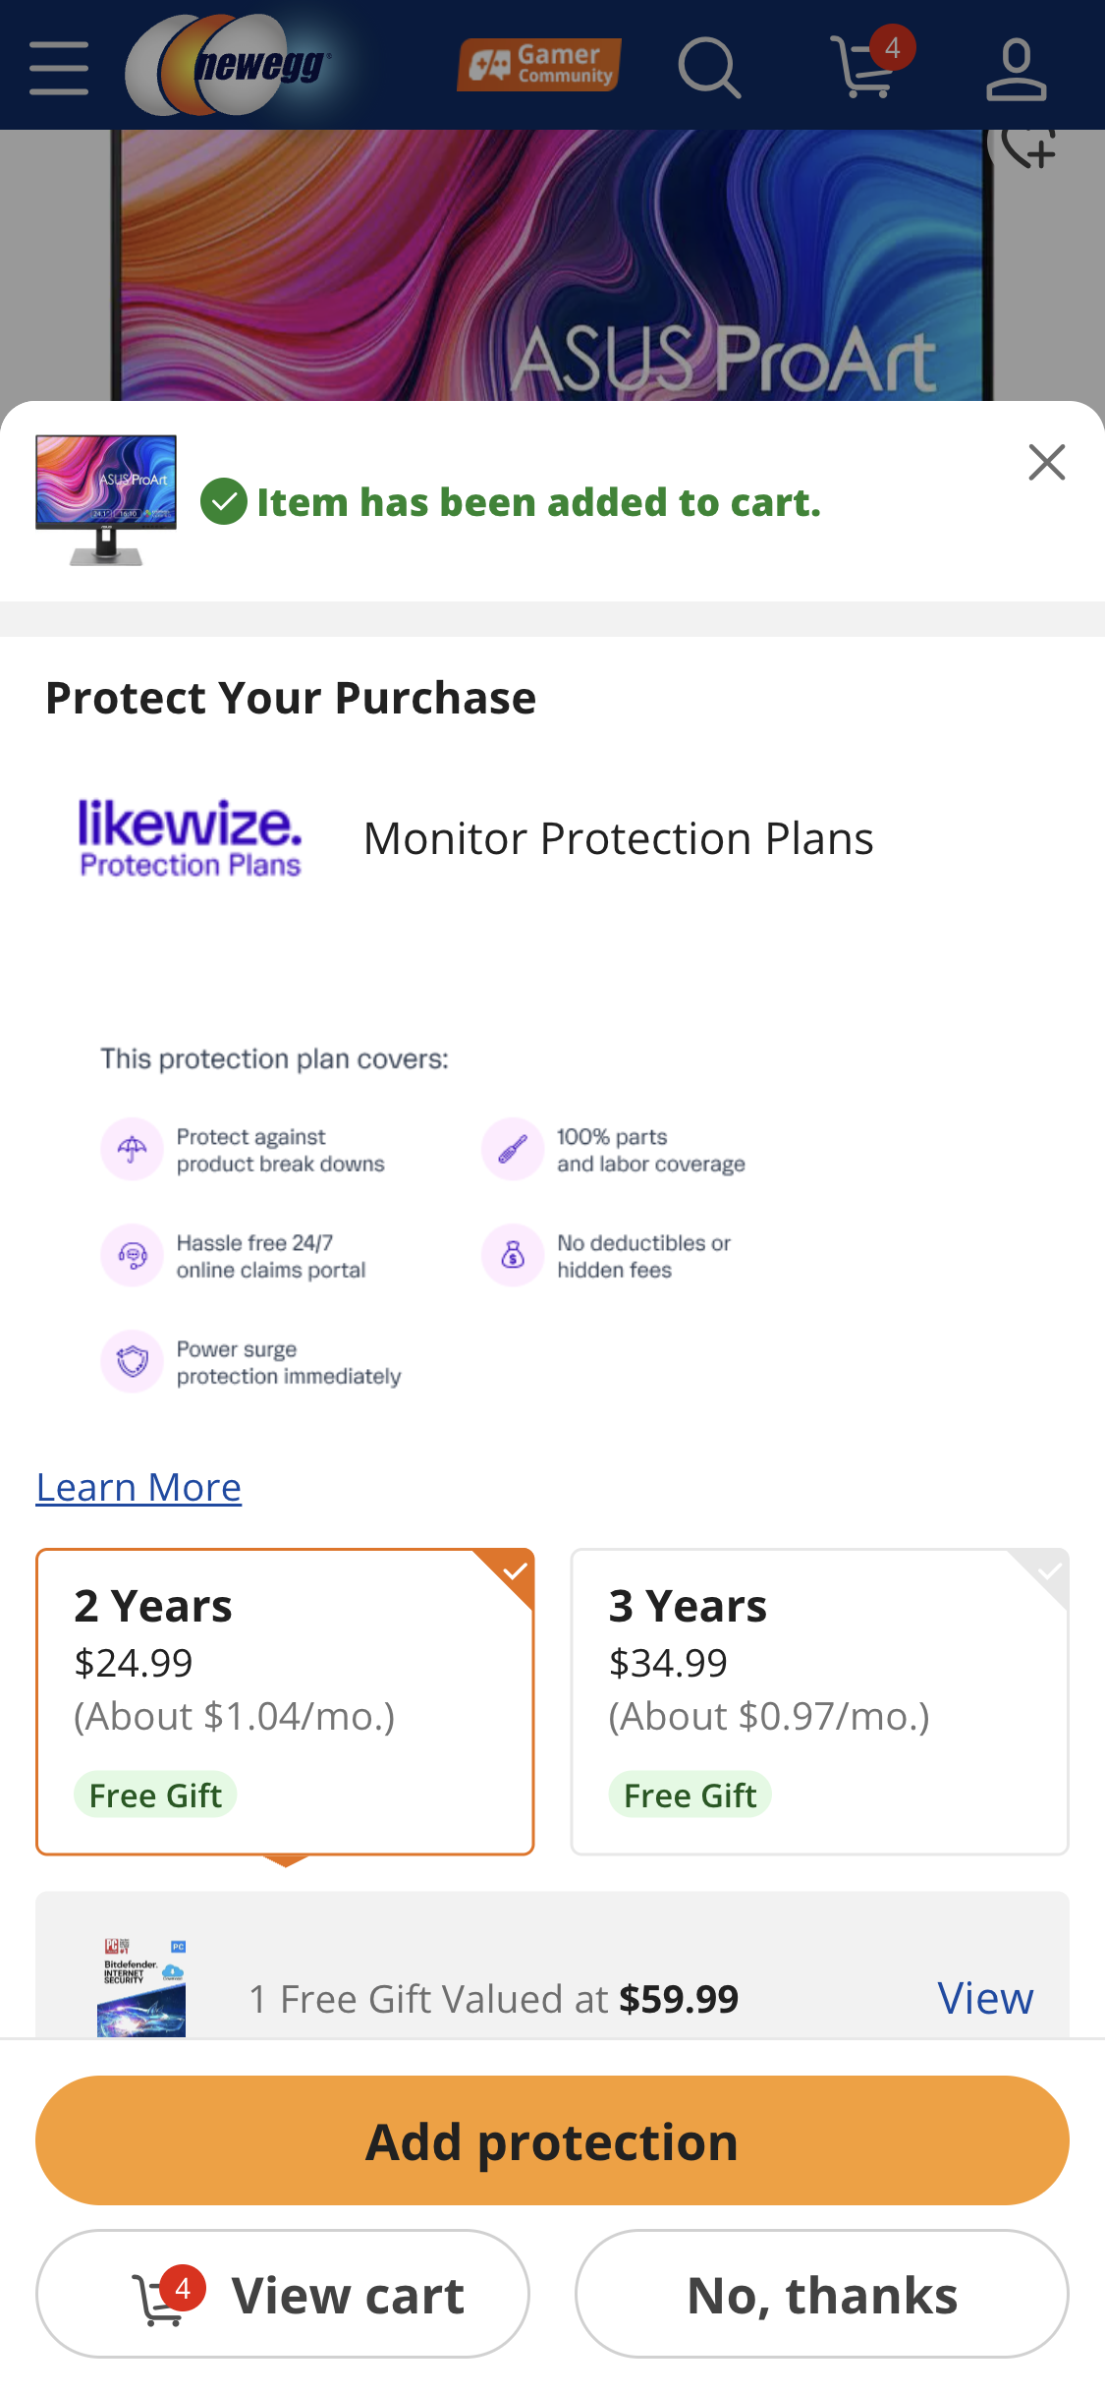Viewport: 1105px width, 2394px height.
Task: Open the hamburger navigation menu
Action: click(57, 65)
